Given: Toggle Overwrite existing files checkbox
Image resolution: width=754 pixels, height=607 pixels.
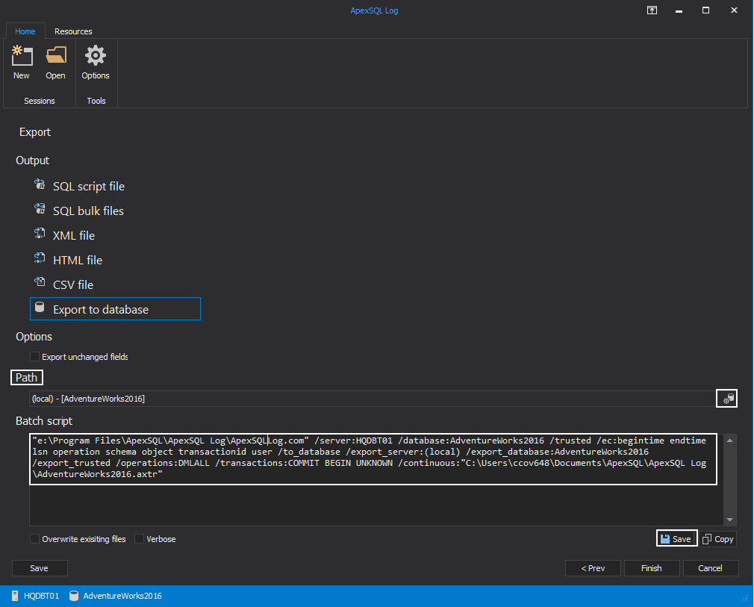Looking at the screenshot, I should (34, 539).
